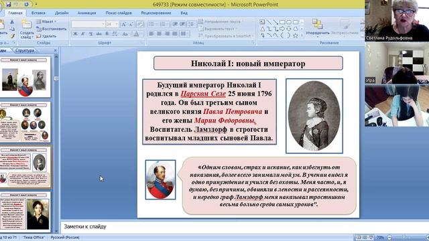The height and width of the screenshot is (241, 429).
Task: Open the Главная ribbon tab
Action: 15,13
